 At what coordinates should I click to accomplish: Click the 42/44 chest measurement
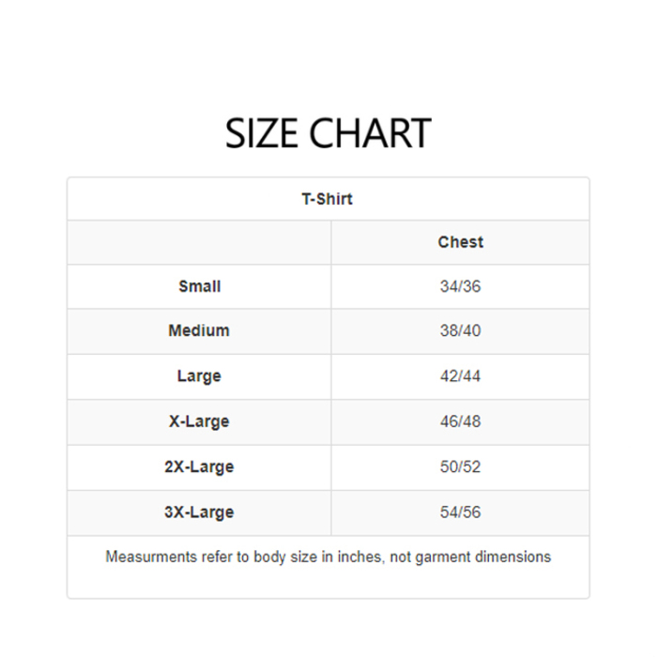(460, 376)
